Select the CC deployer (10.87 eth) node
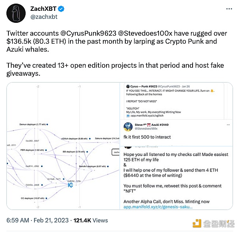The height and width of the screenshot is (232, 239). pos(34,198)
